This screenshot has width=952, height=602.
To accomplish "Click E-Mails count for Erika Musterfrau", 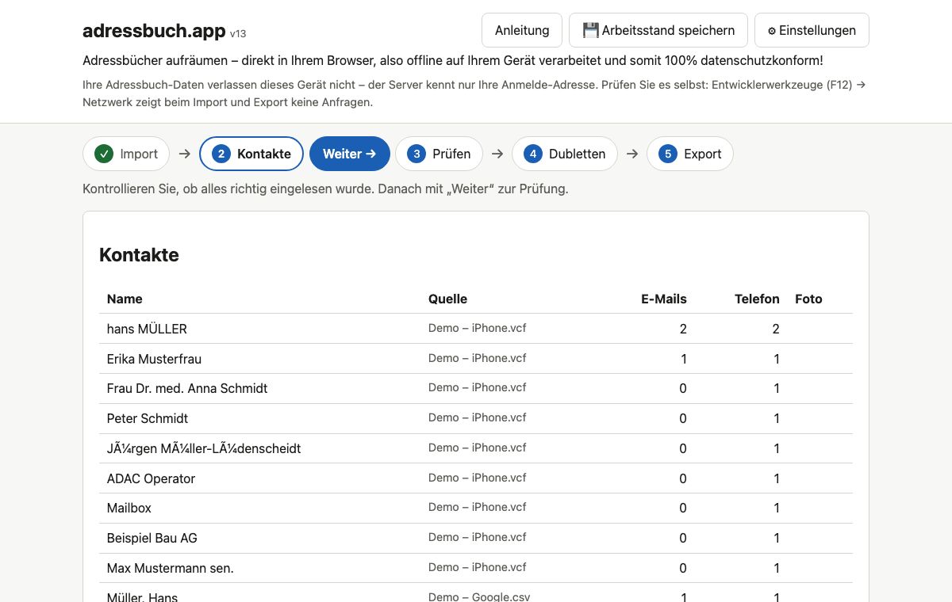I will pyautogui.click(x=684, y=359).
